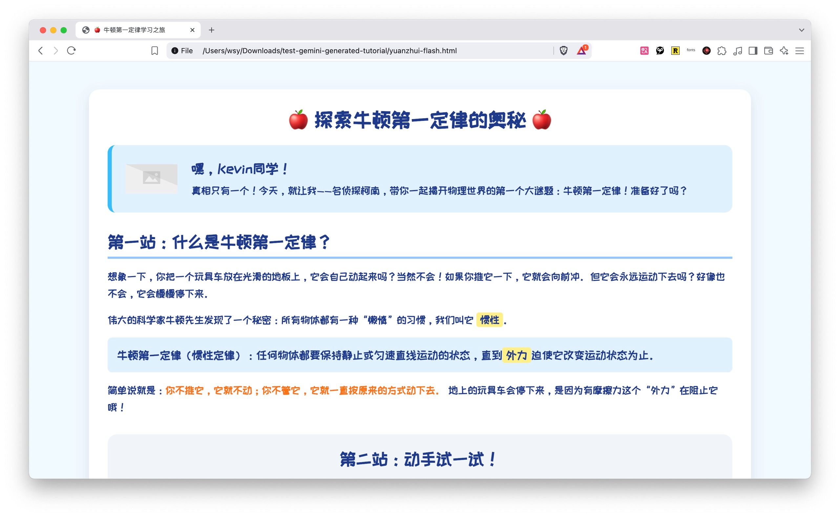Open Leo AI sparkle icon
The width and height of the screenshot is (840, 517).
[x=784, y=51]
